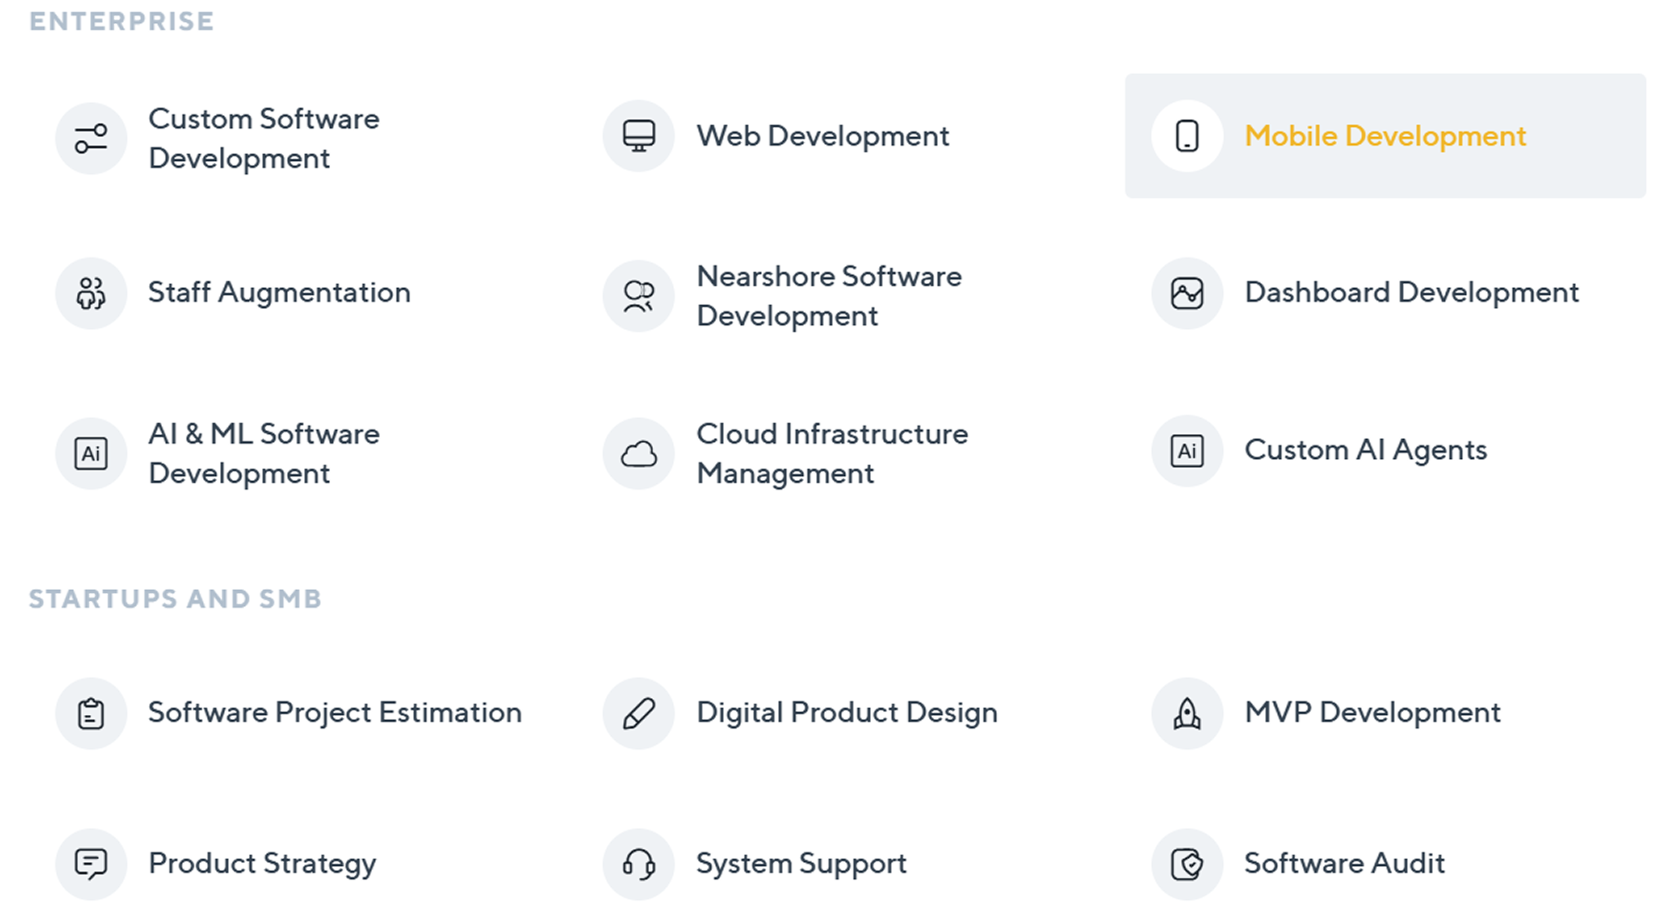Click the Dashboard Development chart icon

[1186, 294]
